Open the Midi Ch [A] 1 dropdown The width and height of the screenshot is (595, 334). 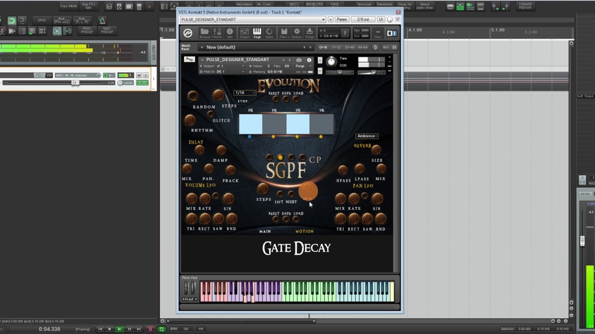pyautogui.click(x=222, y=72)
